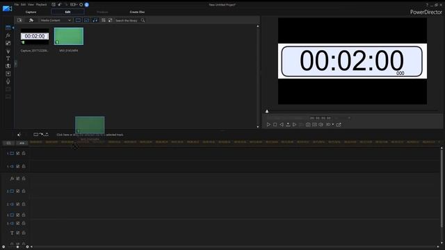
Task: Select the 00:02:00 capture clip thumbnail
Action: point(35,36)
